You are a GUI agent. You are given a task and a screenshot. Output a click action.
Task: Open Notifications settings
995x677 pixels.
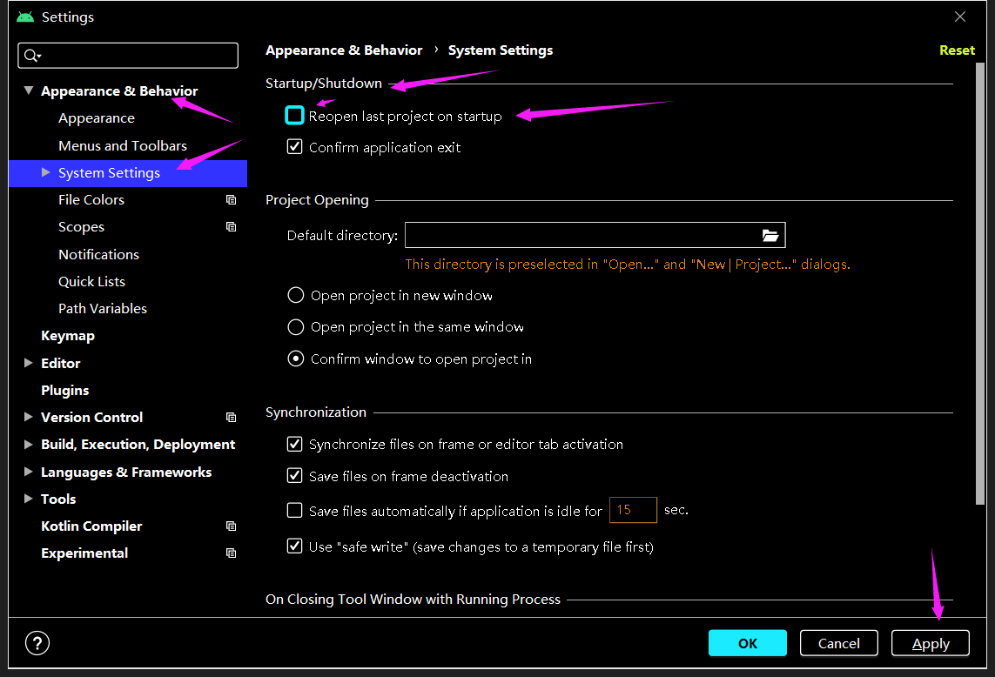click(99, 254)
